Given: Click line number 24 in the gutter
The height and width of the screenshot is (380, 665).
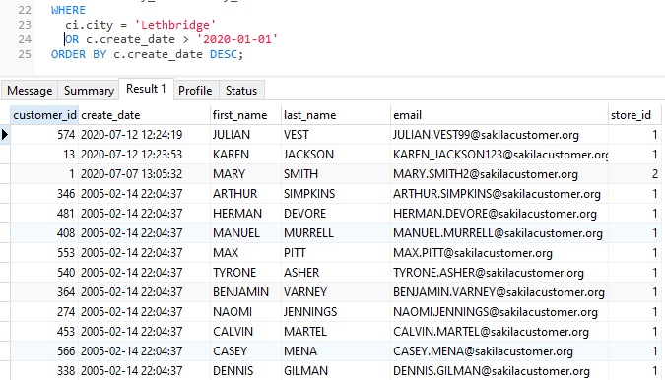Looking at the screenshot, I should click(25, 39).
